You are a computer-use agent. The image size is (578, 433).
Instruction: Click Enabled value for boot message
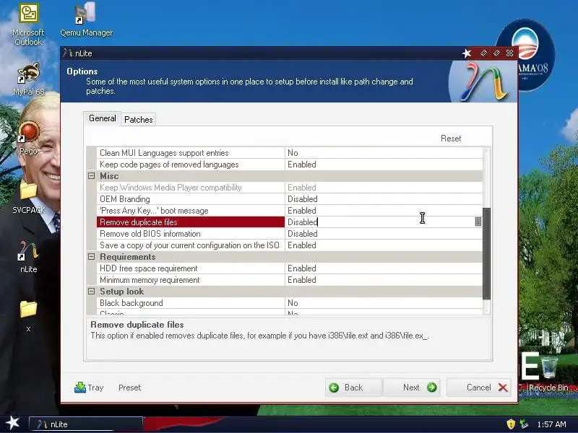(x=384, y=211)
